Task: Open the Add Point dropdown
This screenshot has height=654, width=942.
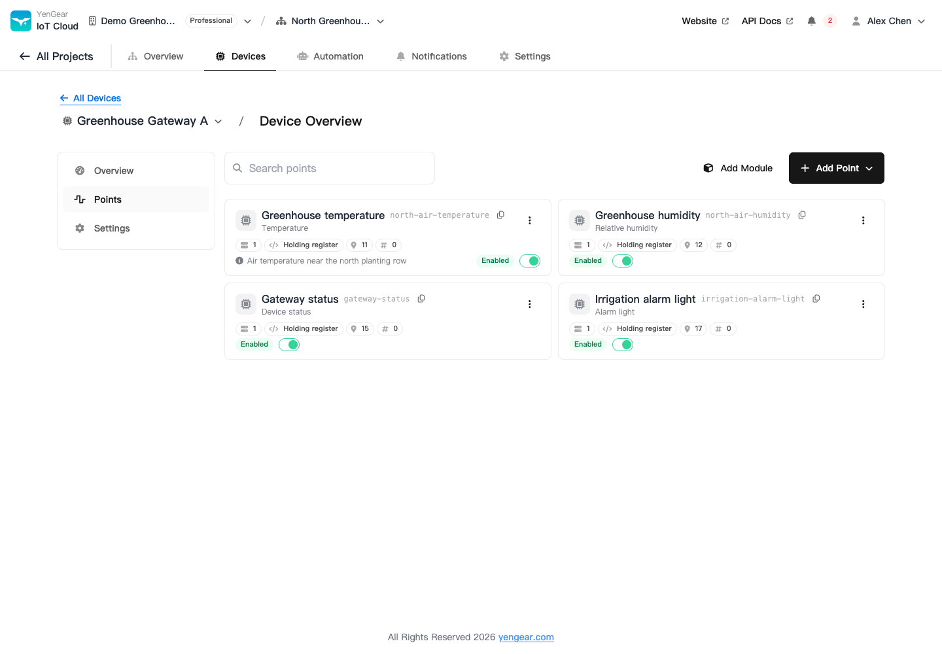Action: [837, 168]
